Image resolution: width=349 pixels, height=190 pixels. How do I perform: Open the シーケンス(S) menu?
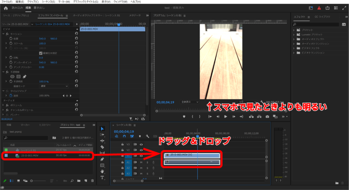(x=48, y=2)
